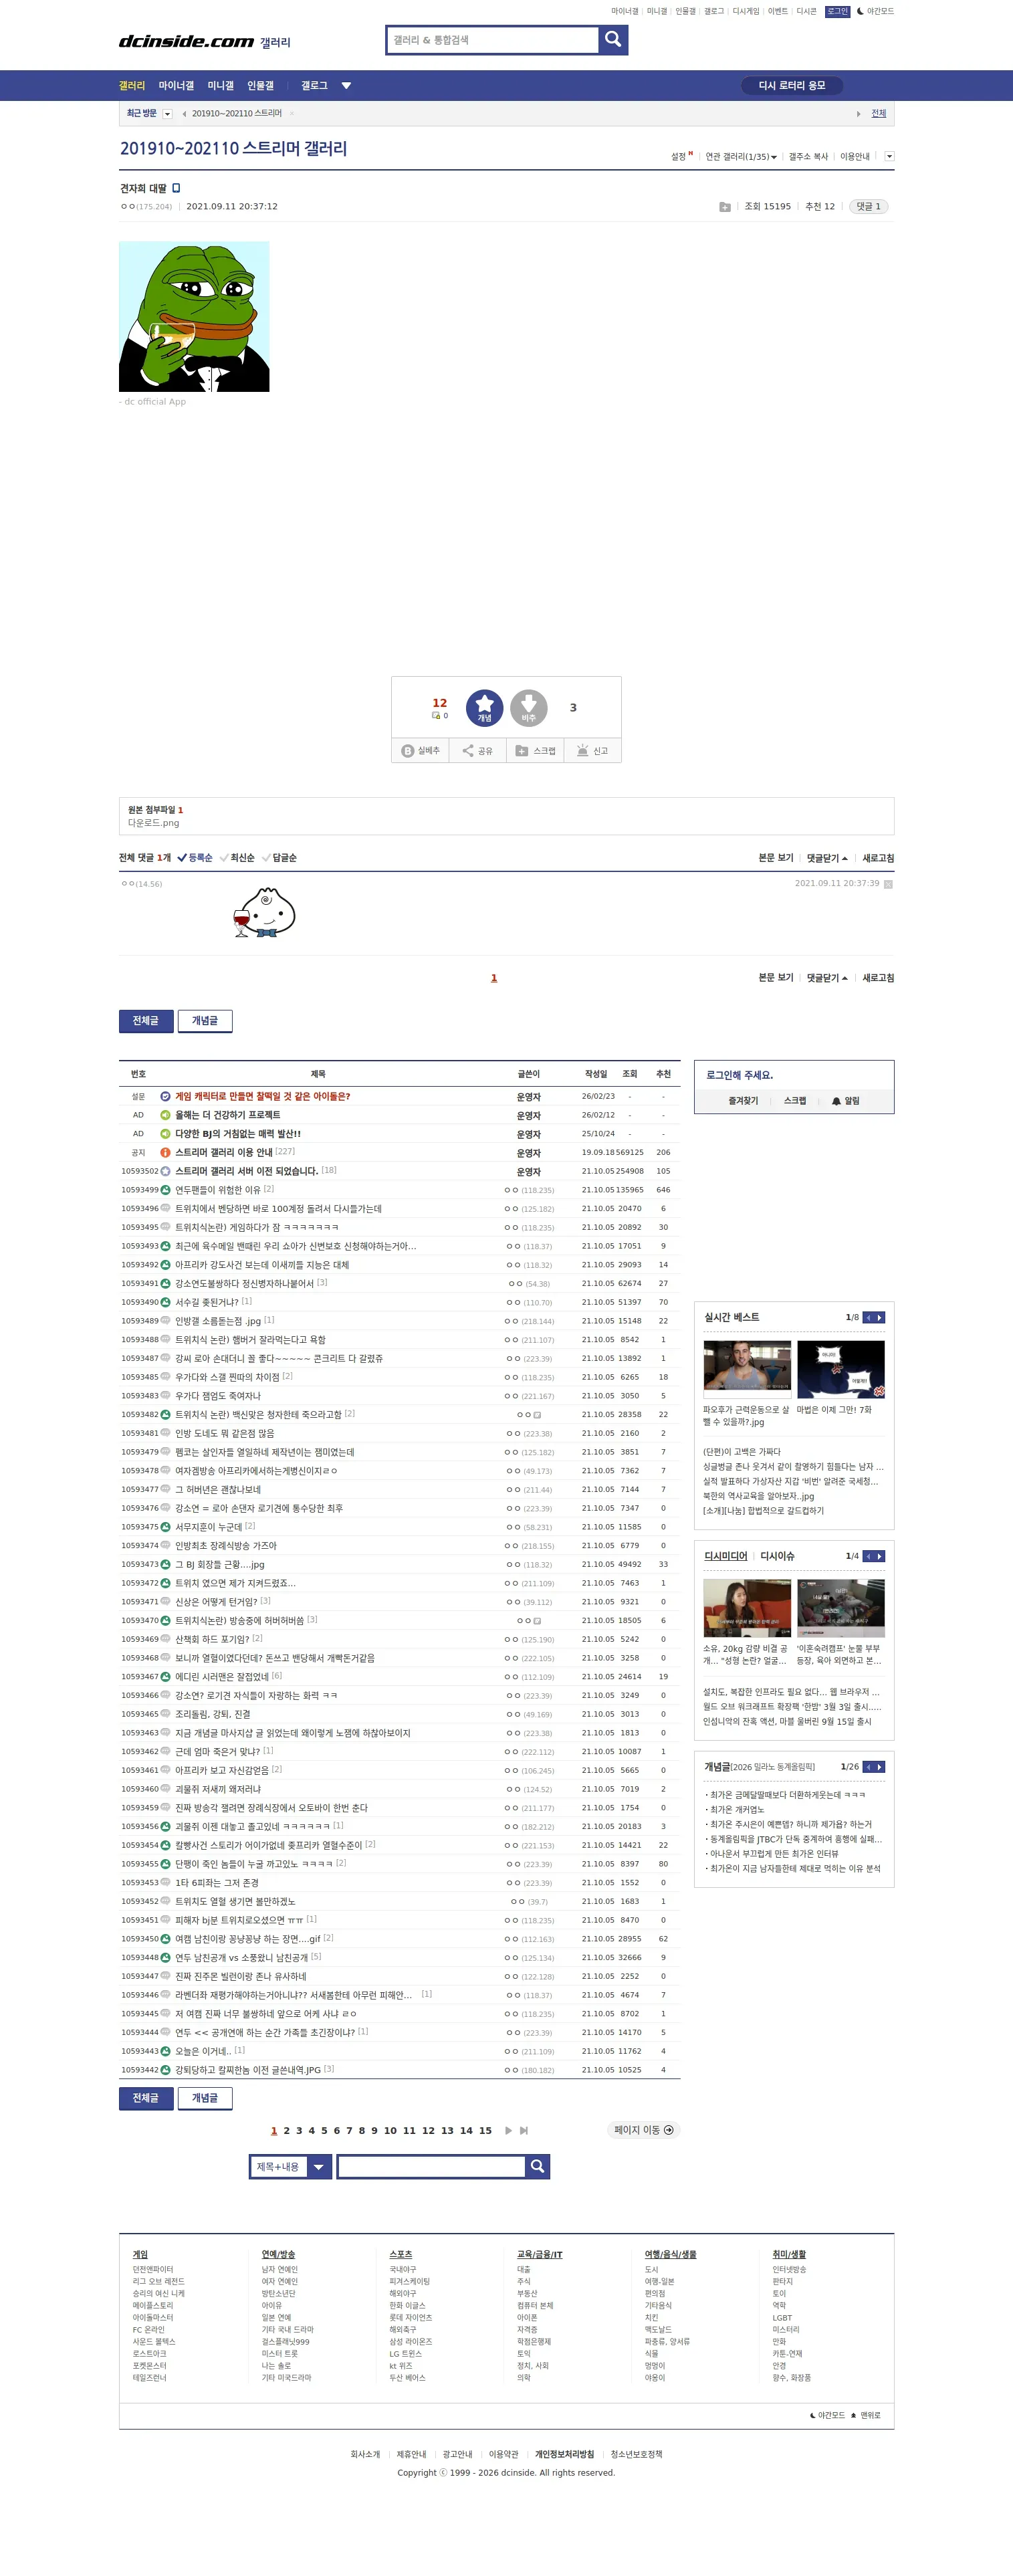The height and width of the screenshot is (2576, 1013).
Task: Open the 제목+내용 search type dropdown
Action: (290, 2166)
